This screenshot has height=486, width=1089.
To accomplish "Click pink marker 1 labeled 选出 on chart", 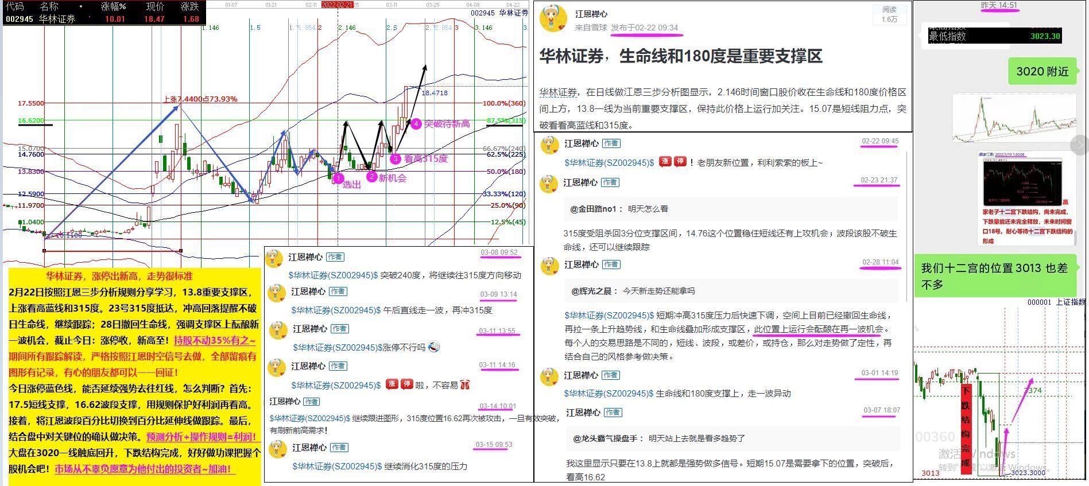I will point(338,179).
